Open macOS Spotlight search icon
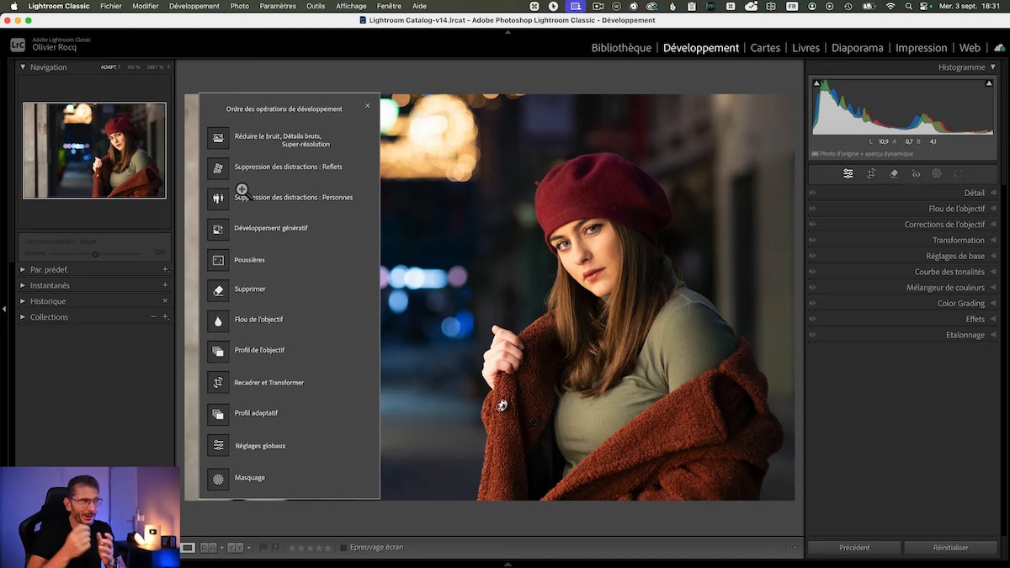 pyautogui.click(x=909, y=6)
